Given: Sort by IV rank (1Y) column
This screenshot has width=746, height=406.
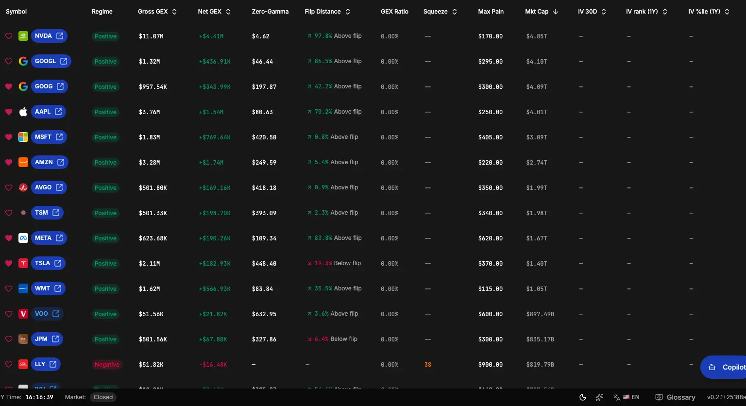Looking at the screenshot, I should (x=647, y=12).
